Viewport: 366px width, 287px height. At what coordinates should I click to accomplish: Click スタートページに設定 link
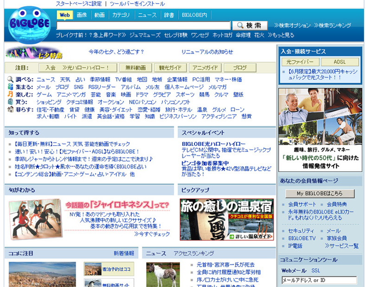[x=79, y=4]
